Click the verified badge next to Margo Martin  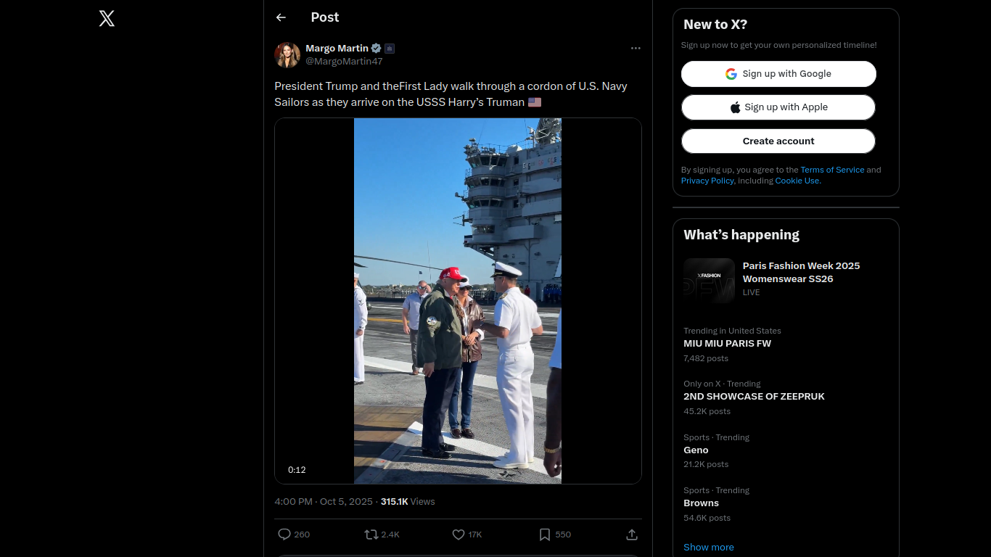(x=377, y=49)
